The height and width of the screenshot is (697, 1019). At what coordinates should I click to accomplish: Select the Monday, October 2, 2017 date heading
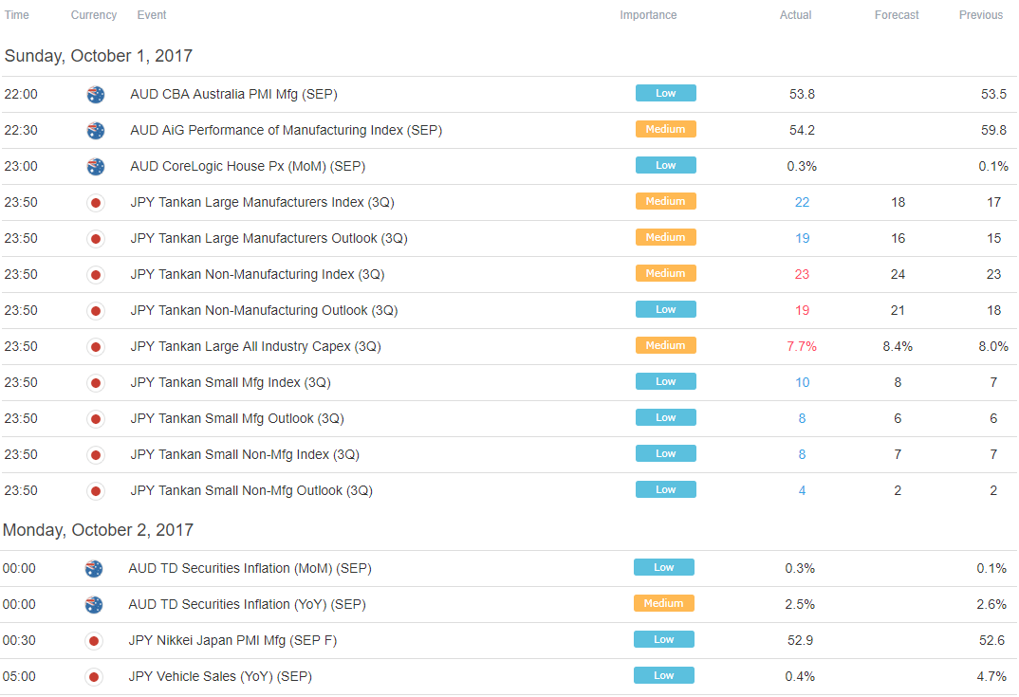coord(98,530)
